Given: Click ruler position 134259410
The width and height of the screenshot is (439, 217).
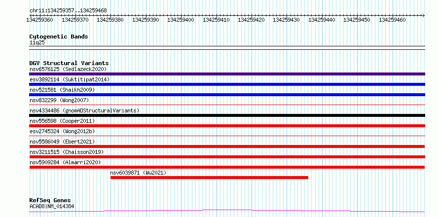Looking at the screenshot, I should click(x=216, y=20).
